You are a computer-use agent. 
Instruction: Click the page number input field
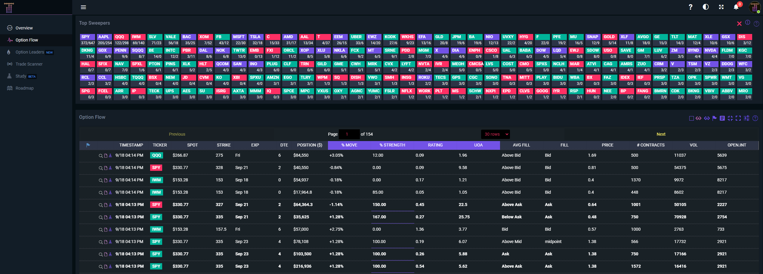click(x=349, y=134)
